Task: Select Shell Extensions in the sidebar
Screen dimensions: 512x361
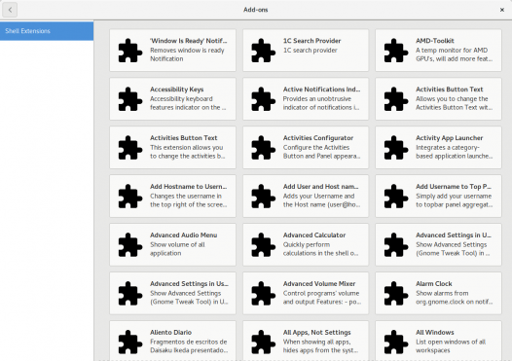Action: 47,31
